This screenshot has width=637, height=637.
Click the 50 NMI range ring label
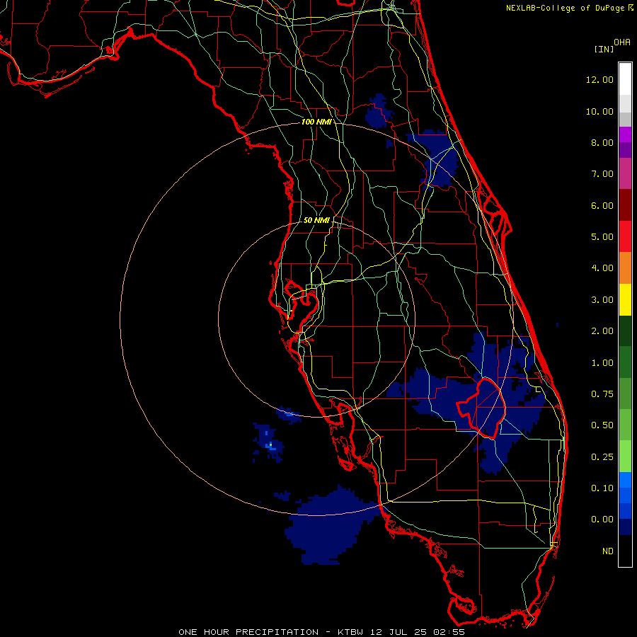(316, 220)
